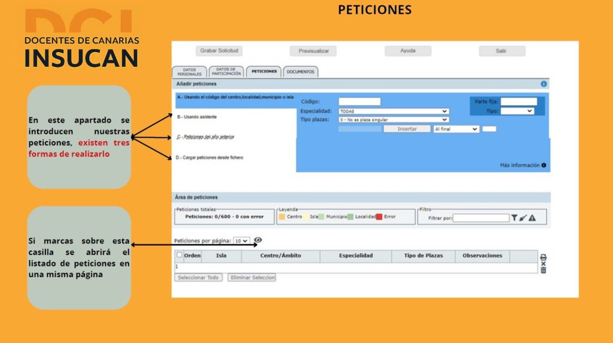Open the Peticiones por página dropdown
613x343 pixels.
[241, 241]
